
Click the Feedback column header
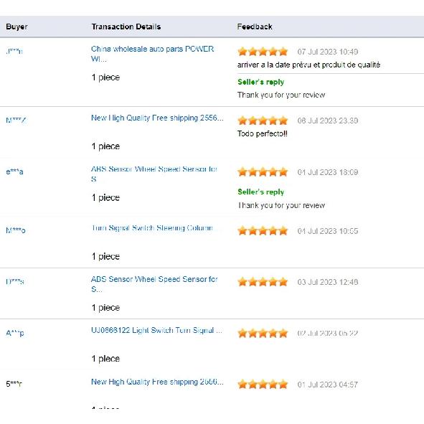[255, 27]
